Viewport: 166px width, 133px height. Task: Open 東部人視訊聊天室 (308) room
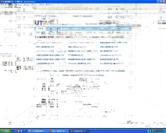[45, 47]
